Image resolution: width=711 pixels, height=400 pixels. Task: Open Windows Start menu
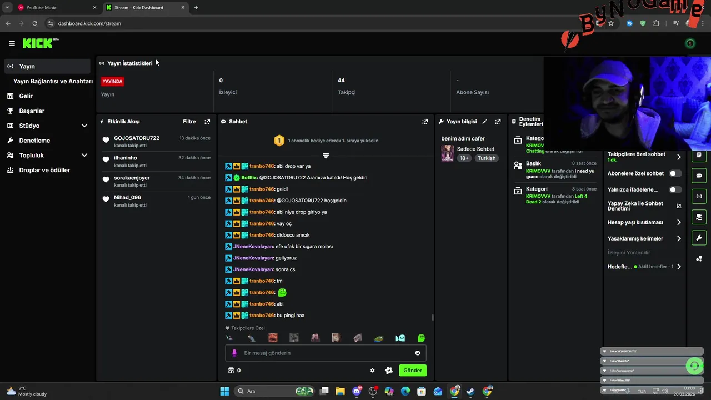pyautogui.click(x=224, y=391)
